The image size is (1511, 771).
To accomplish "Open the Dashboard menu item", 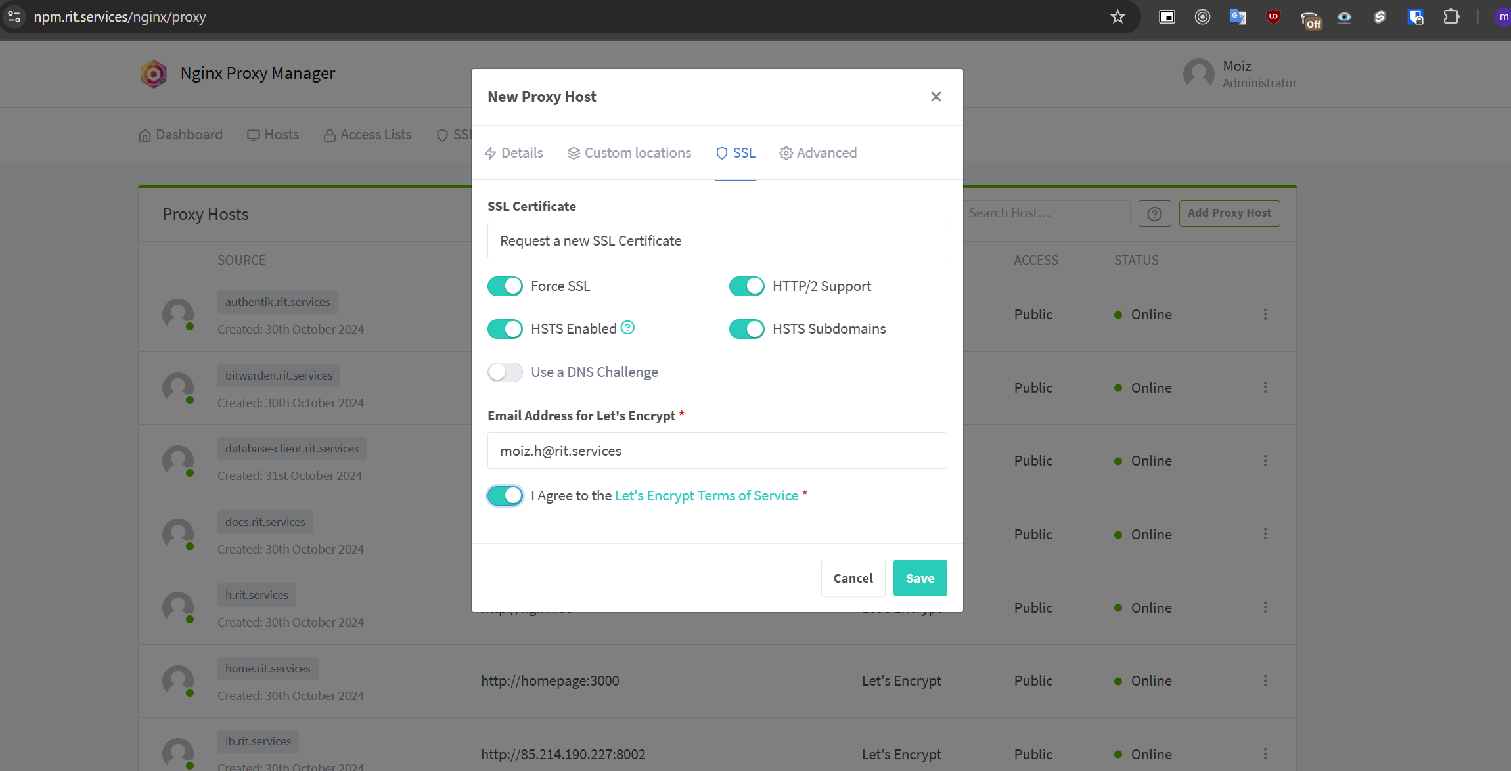I will (x=181, y=135).
